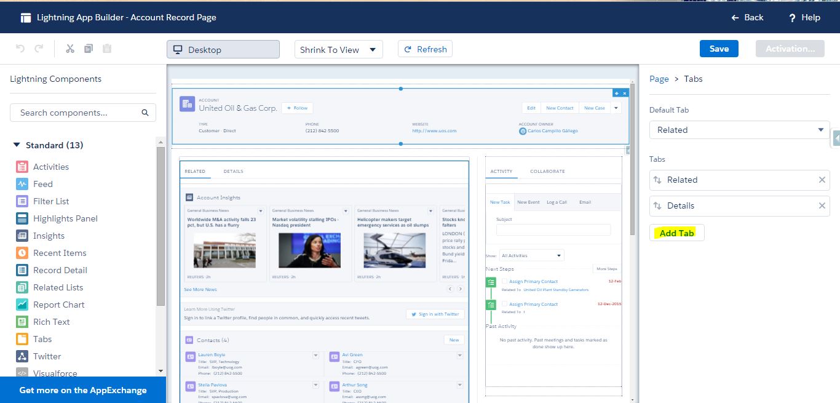This screenshot has width=840, height=403.
Task: Open the Default Tab dropdown
Action: click(x=739, y=130)
